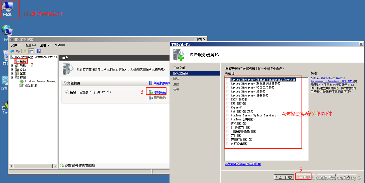Expand the 诊断 tree node
The width and height of the screenshot is (365, 183).
12,70
